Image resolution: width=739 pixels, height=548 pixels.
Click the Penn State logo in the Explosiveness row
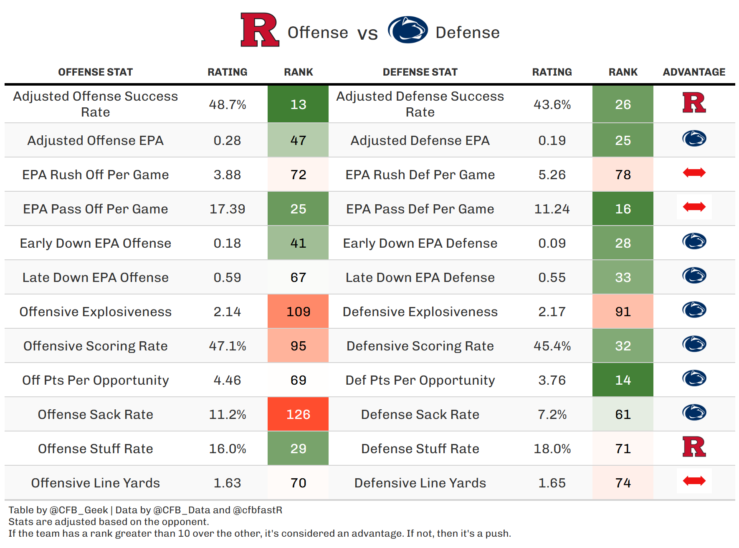pyautogui.click(x=694, y=310)
